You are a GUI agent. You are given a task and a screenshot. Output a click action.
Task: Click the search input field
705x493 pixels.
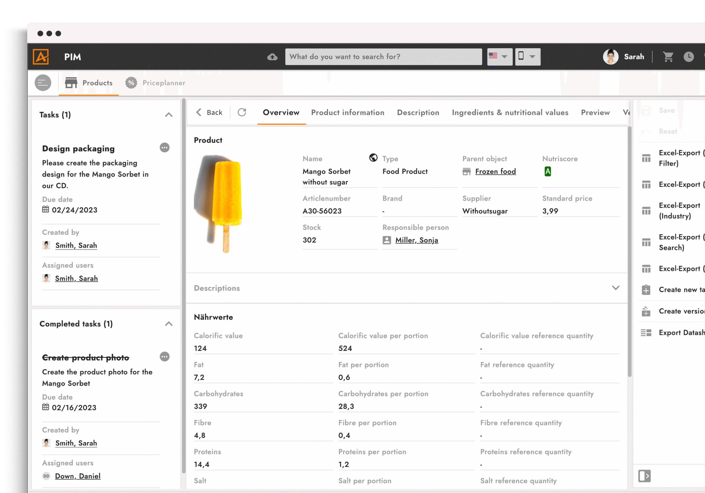coord(384,57)
